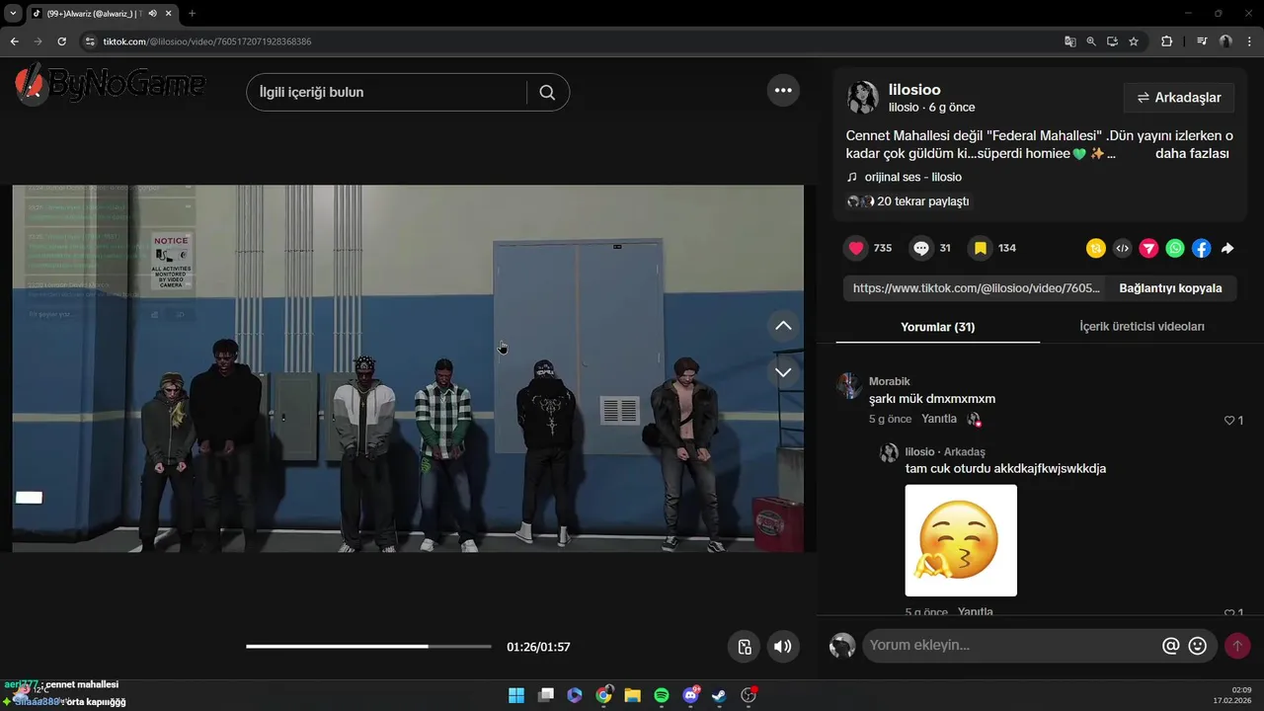1264x711 pixels.
Task: Mute the browser tab via its speaker icon
Action: point(152,14)
